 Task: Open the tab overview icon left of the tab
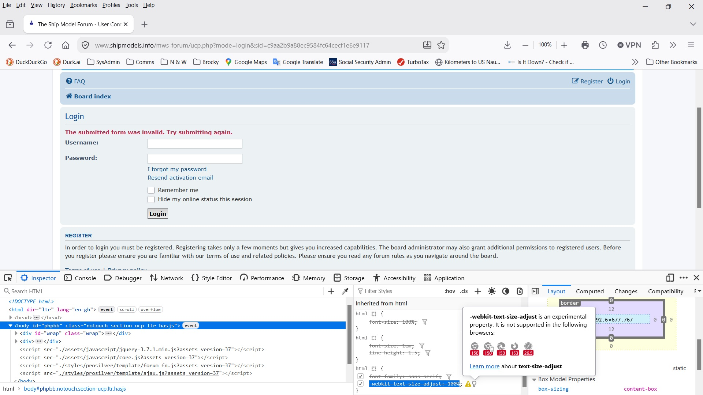point(10,25)
